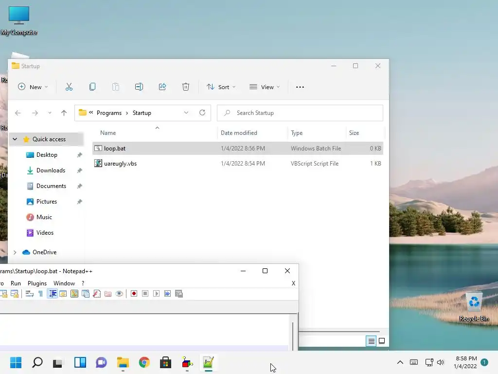Start macro recording with the red dot

click(134, 294)
